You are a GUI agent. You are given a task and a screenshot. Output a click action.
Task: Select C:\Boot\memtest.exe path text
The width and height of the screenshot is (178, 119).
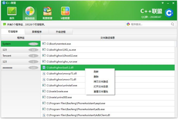pyautogui.click(x=59, y=44)
